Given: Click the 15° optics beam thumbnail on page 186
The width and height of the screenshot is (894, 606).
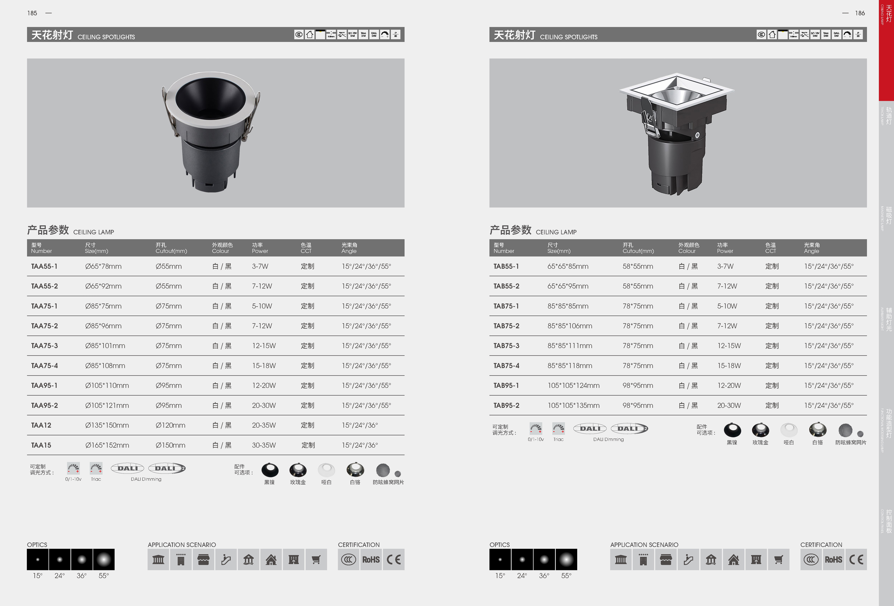Looking at the screenshot, I should (500, 560).
